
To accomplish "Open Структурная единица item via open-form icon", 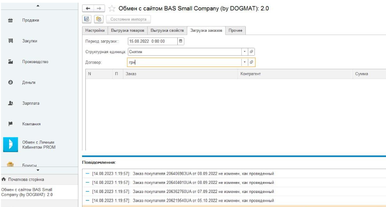I will [252, 52].
